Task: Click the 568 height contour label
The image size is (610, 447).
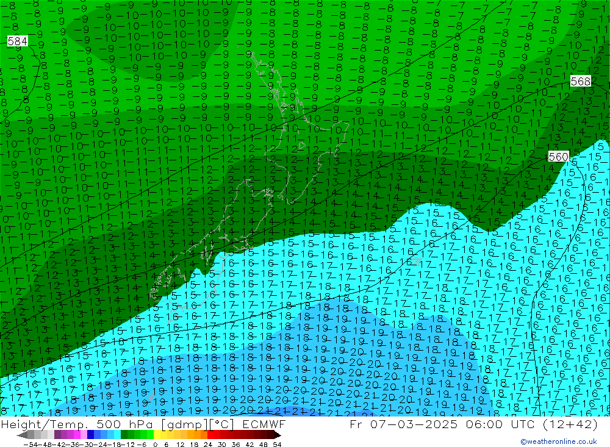Action: coord(581,81)
